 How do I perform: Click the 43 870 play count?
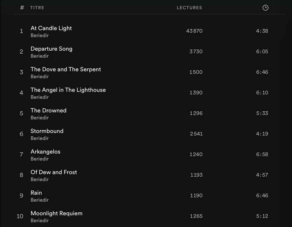[x=194, y=31]
